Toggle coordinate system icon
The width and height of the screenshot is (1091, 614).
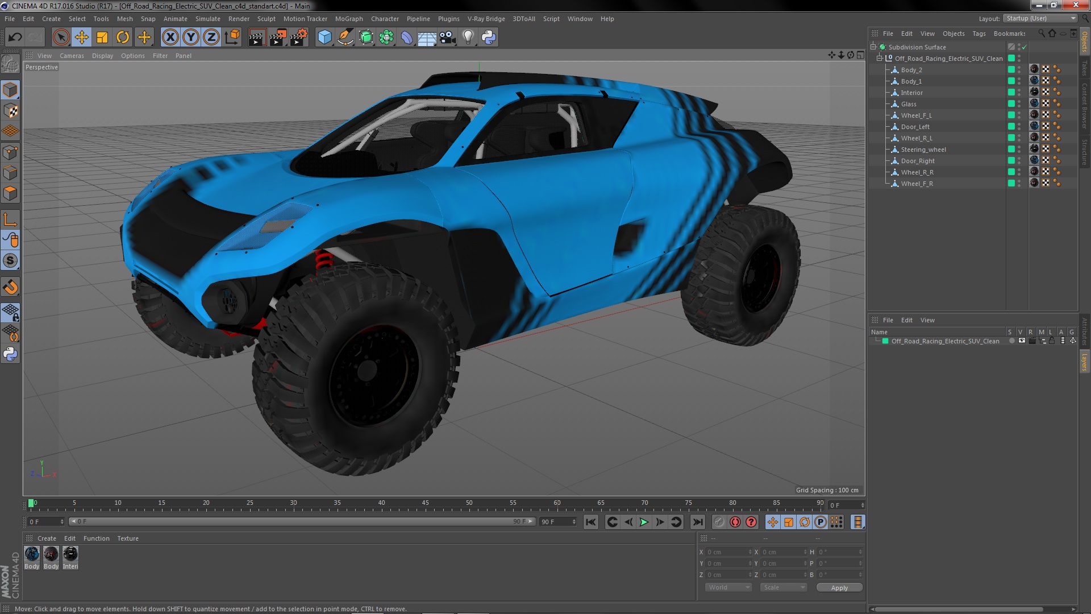[232, 38]
